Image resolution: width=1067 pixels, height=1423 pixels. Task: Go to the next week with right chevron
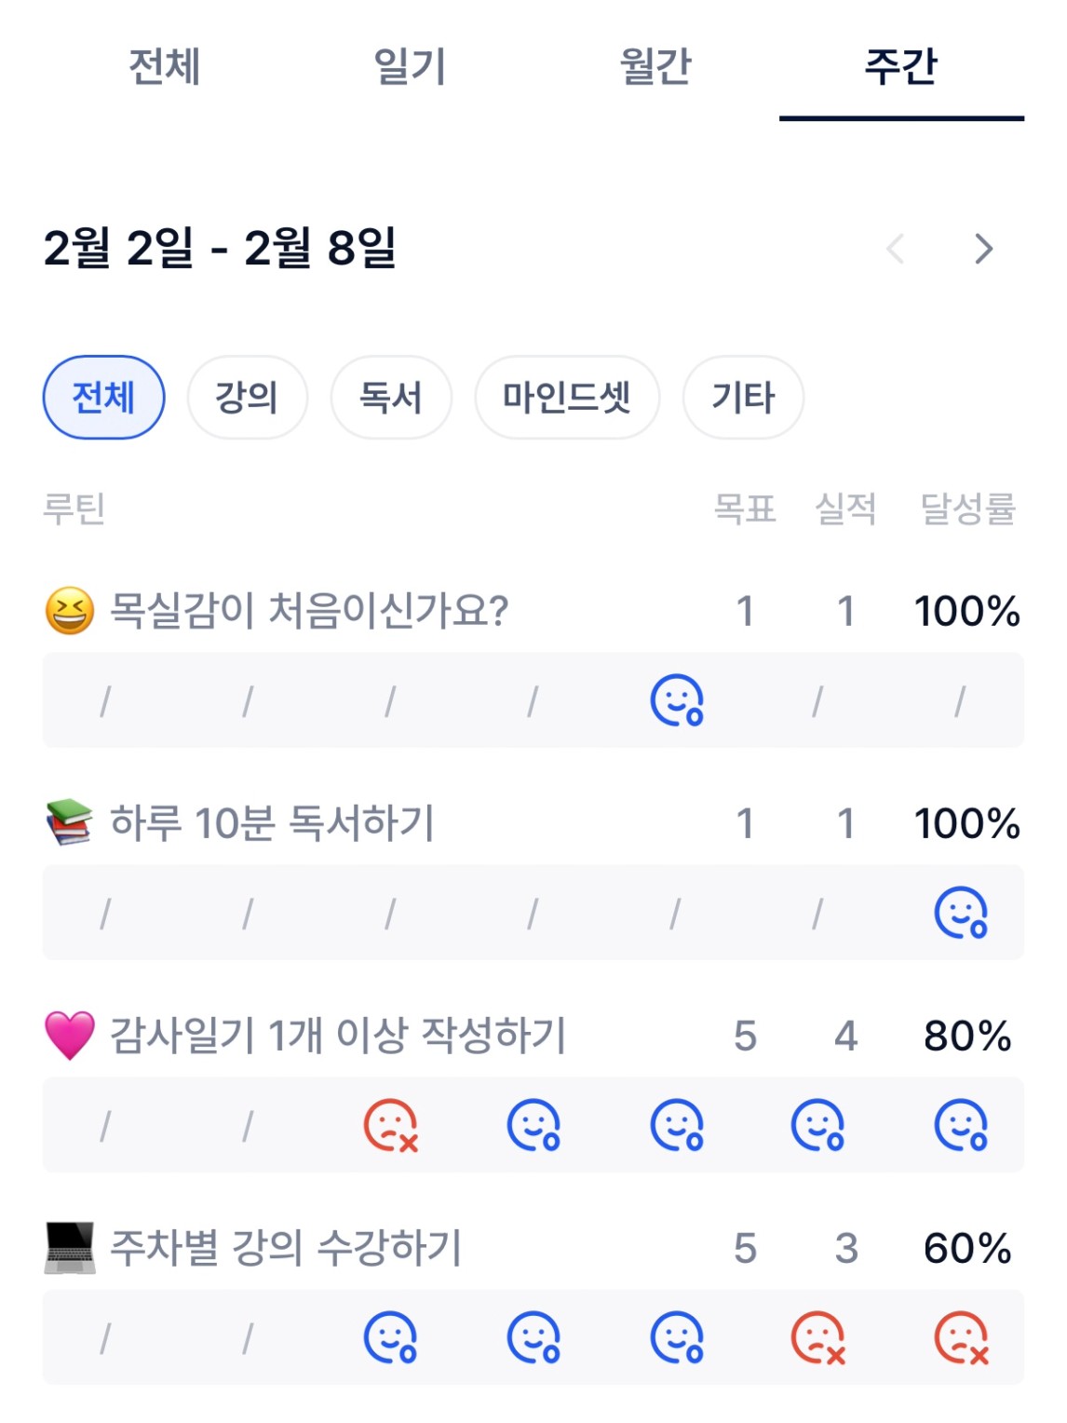983,249
